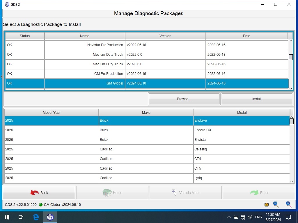Viewport: 298px width, 223px height.
Task: Click the volume speaker tray icon
Action: tap(250, 217)
